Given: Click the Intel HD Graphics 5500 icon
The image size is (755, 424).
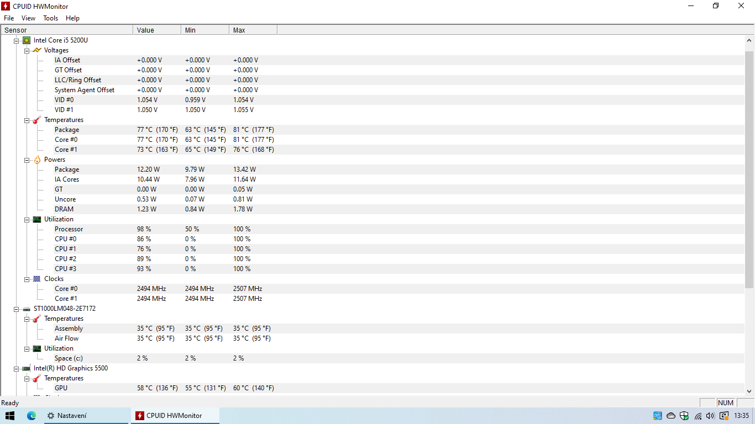Looking at the screenshot, I should [27, 368].
